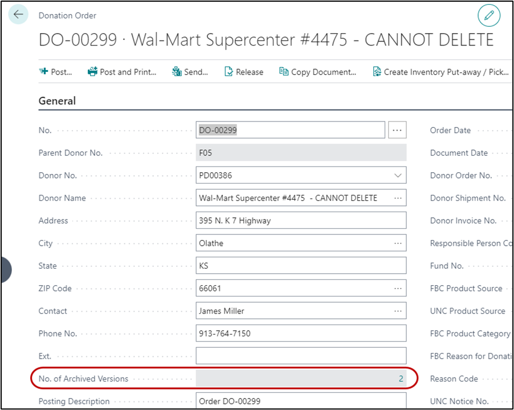The height and width of the screenshot is (410, 514).
Task: Release the donation order
Action: pos(243,72)
